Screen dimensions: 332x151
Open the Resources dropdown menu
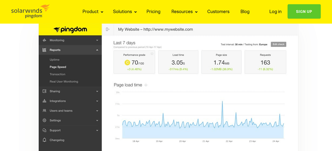[x=184, y=12]
